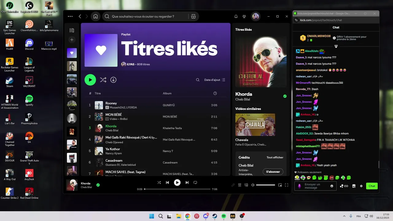
Task: Mute using the speaker icon
Action: [x=253, y=185]
